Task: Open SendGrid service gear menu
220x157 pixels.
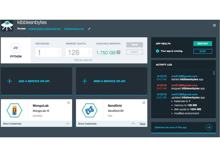Action: (x=144, y=103)
